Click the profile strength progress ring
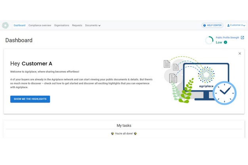The width and height of the screenshot is (248, 165). point(209,40)
